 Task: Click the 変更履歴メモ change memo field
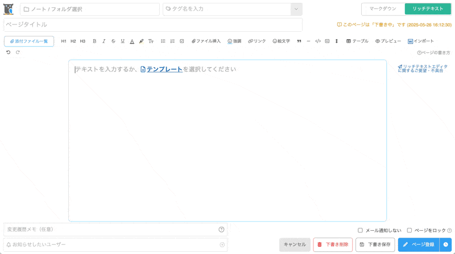click(x=115, y=230)
